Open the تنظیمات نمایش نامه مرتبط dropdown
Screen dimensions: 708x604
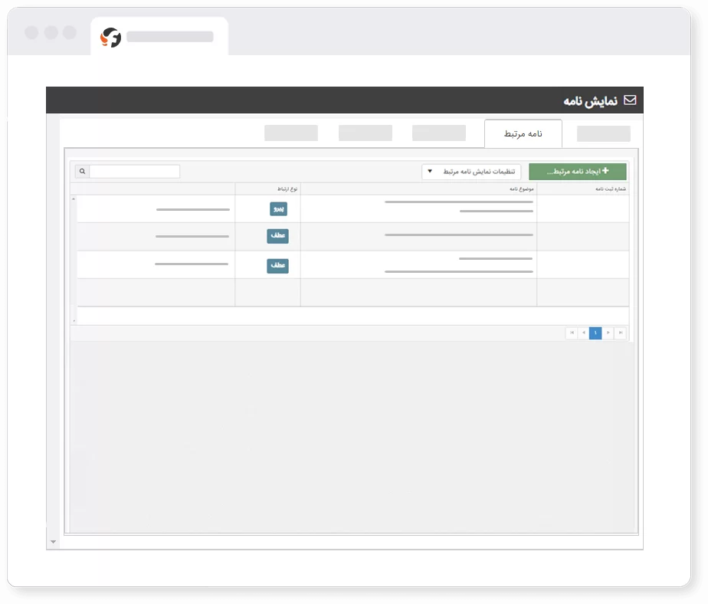470,172
